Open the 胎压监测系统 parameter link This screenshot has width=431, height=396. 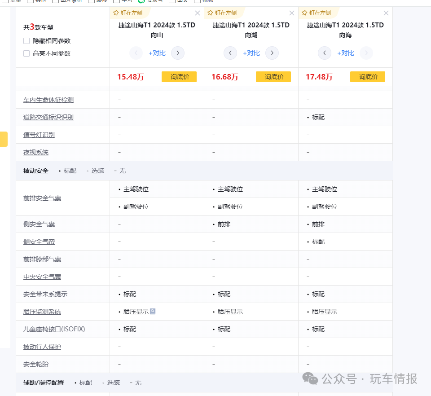(x=42, y=312)
